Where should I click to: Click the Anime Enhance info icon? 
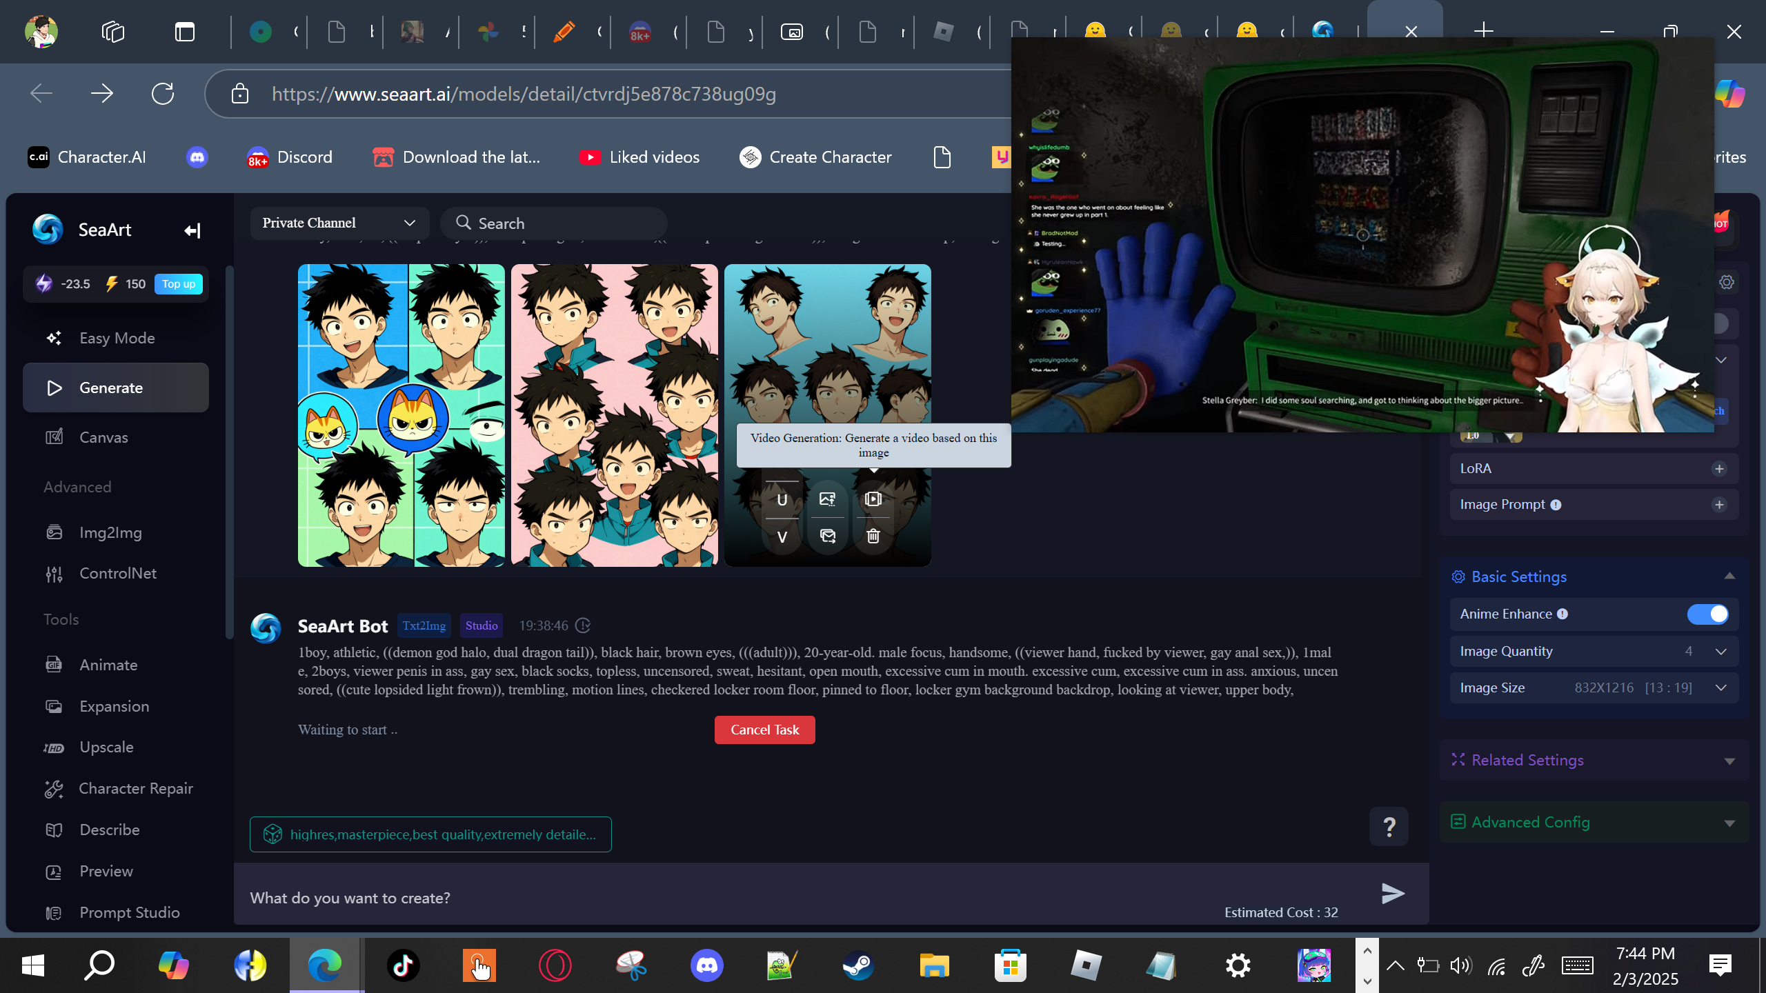click(x=1562, y=614)
